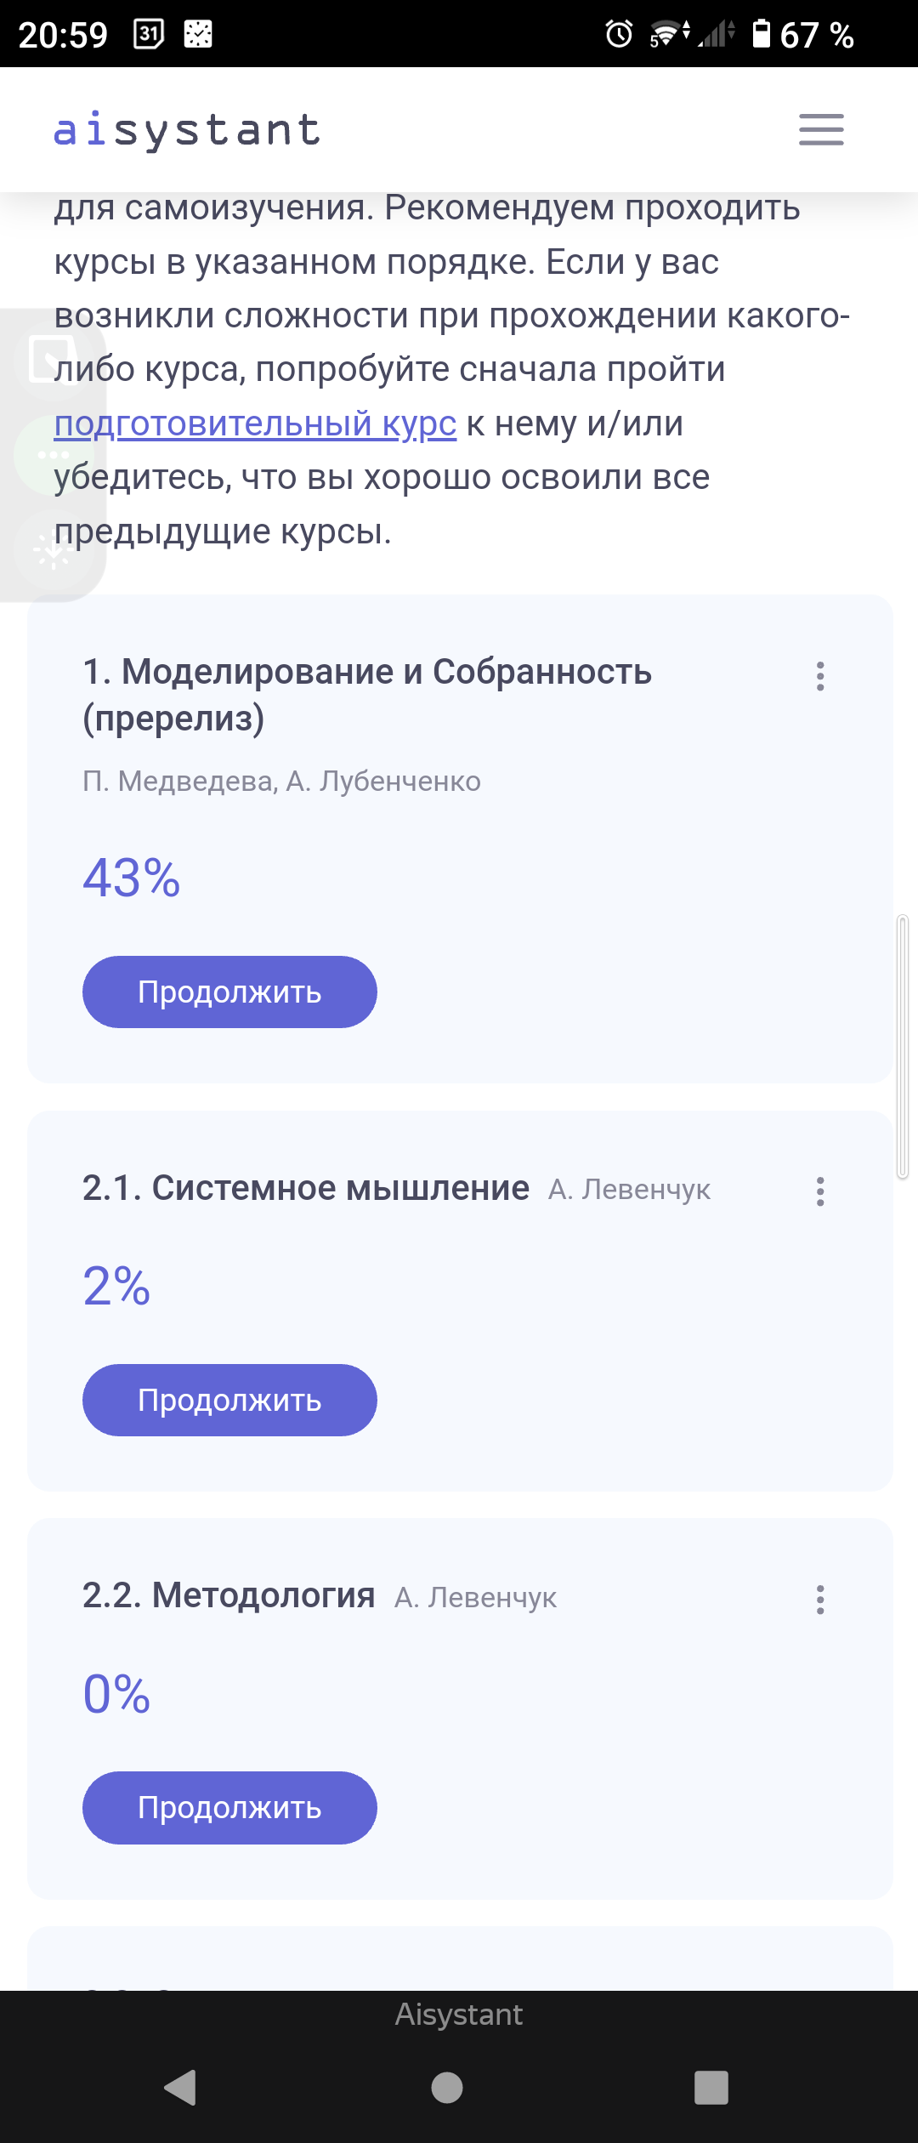
Task: Tap the Android home circle button
Action: 447,2087
